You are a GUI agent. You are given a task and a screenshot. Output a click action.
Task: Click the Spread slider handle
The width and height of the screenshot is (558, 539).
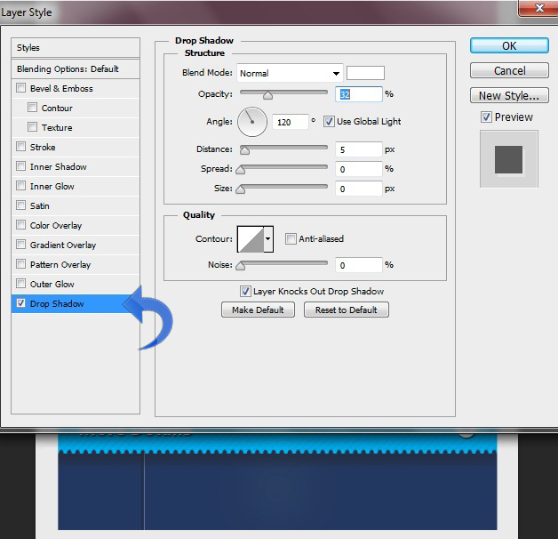click(241, 170)
